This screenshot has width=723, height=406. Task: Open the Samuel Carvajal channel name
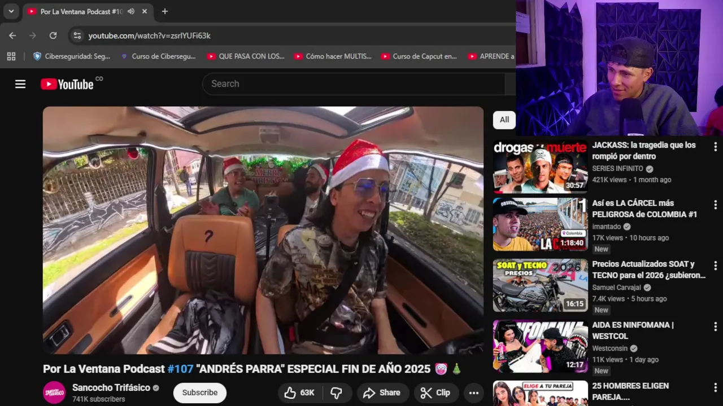click(x=616, y=288)
